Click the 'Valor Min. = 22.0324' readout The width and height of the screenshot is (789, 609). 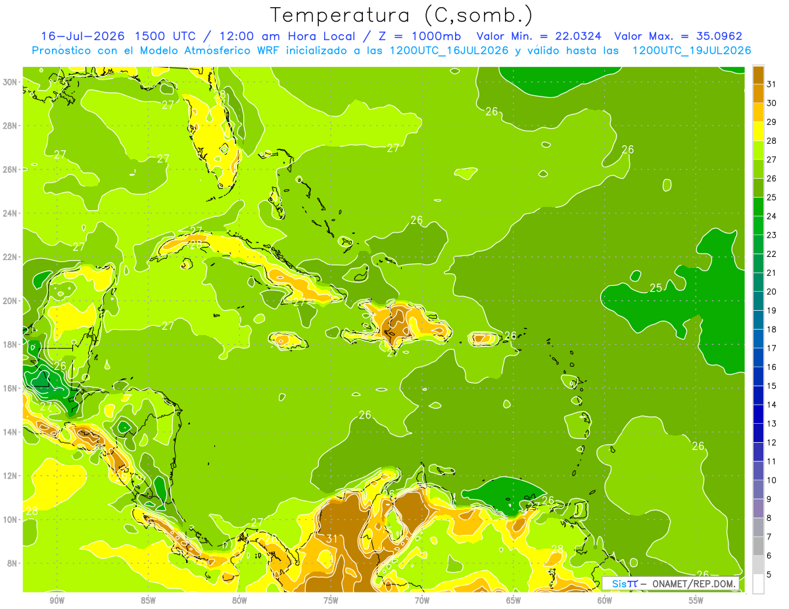click(539, 36)
